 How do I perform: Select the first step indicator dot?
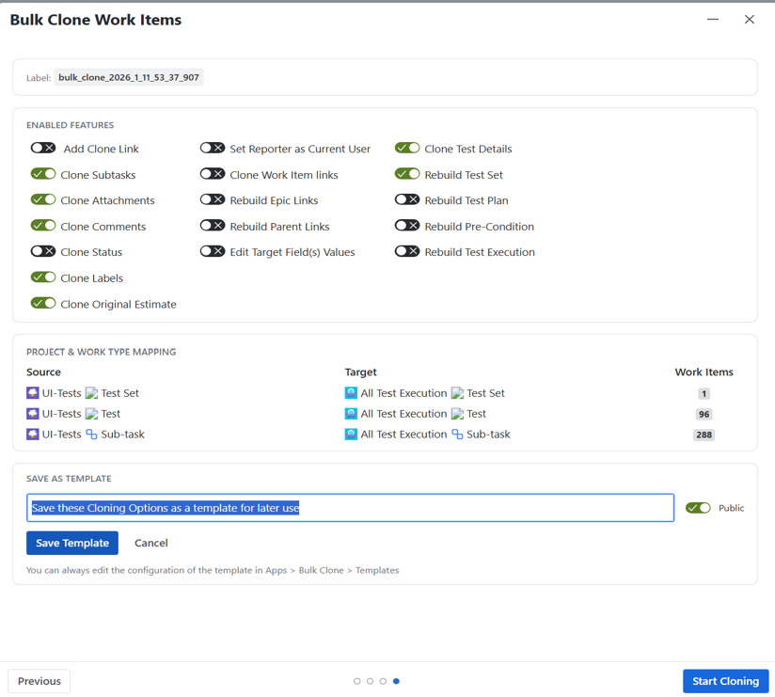click(x=357, y=681)
